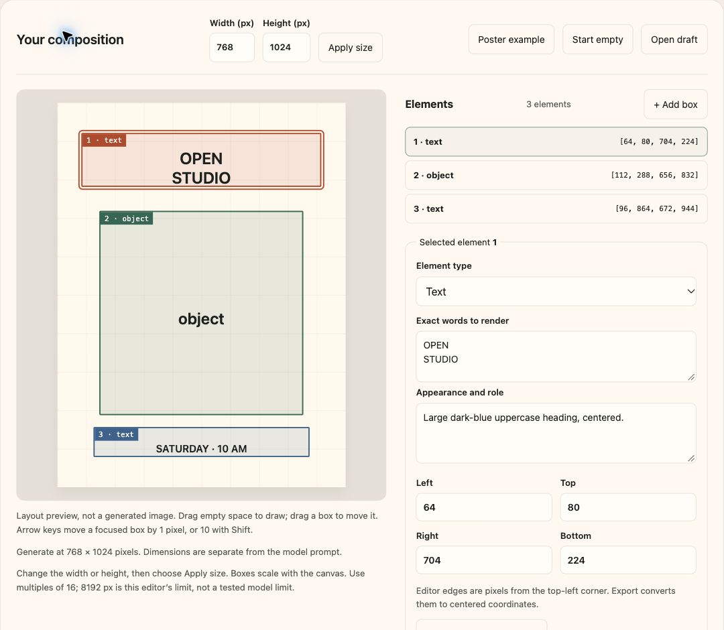This screenshot has height=630, width=724.
Task: Click the Right coordinate field
Action: pyautogui.click(x=484, y=560)
